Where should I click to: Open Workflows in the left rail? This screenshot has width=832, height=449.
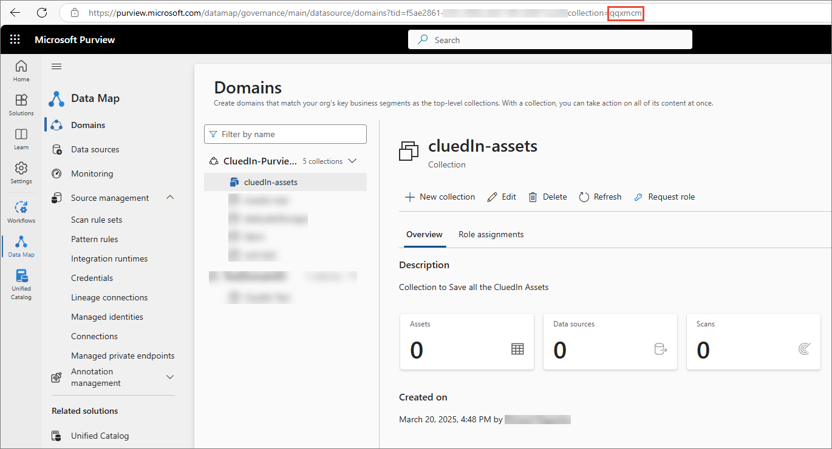click(x=21, y=212)
